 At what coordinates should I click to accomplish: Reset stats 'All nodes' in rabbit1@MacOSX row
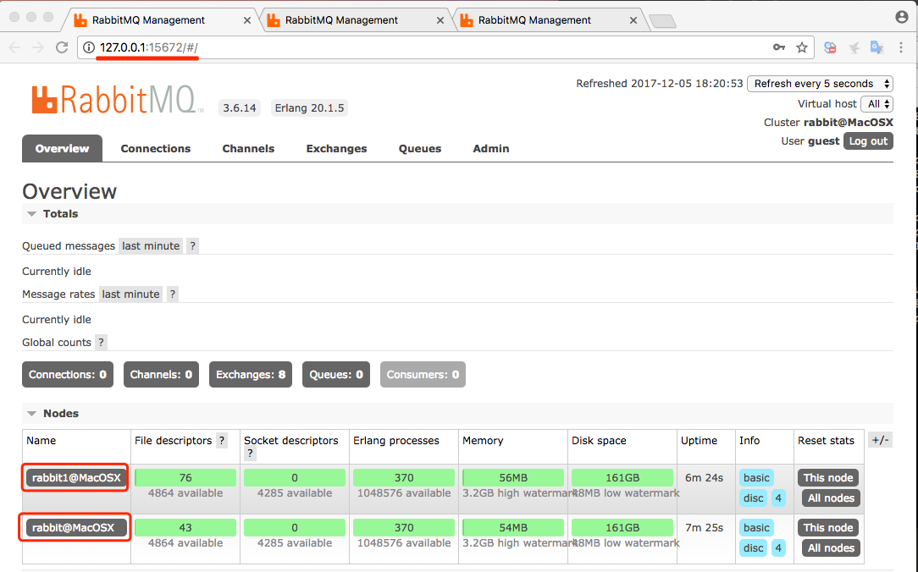(x=831, y=498)
